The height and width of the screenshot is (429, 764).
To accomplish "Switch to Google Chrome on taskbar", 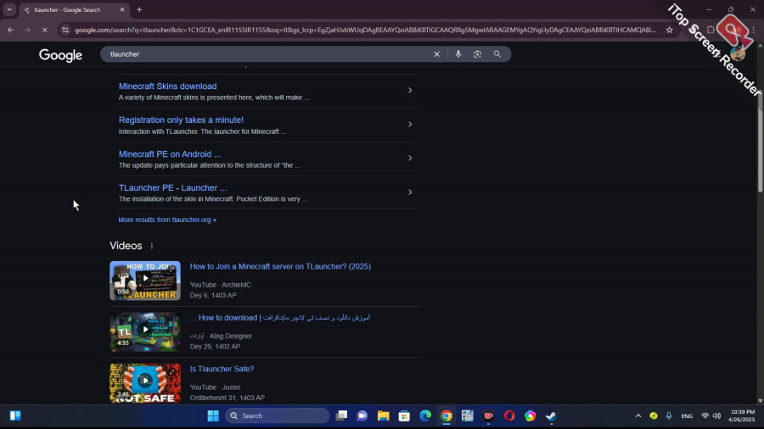I will click(x=447, y=416).
